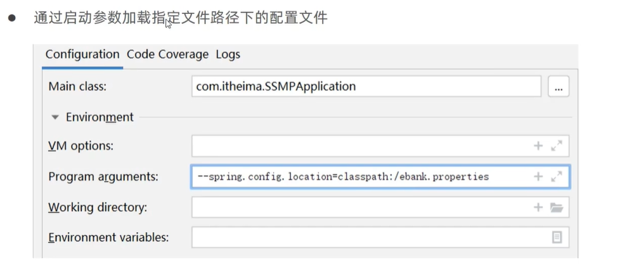Image resolution: width=632 pixels, height=275 pixels.
Task: Click the Environment variables input field
Action: [368, 237]
